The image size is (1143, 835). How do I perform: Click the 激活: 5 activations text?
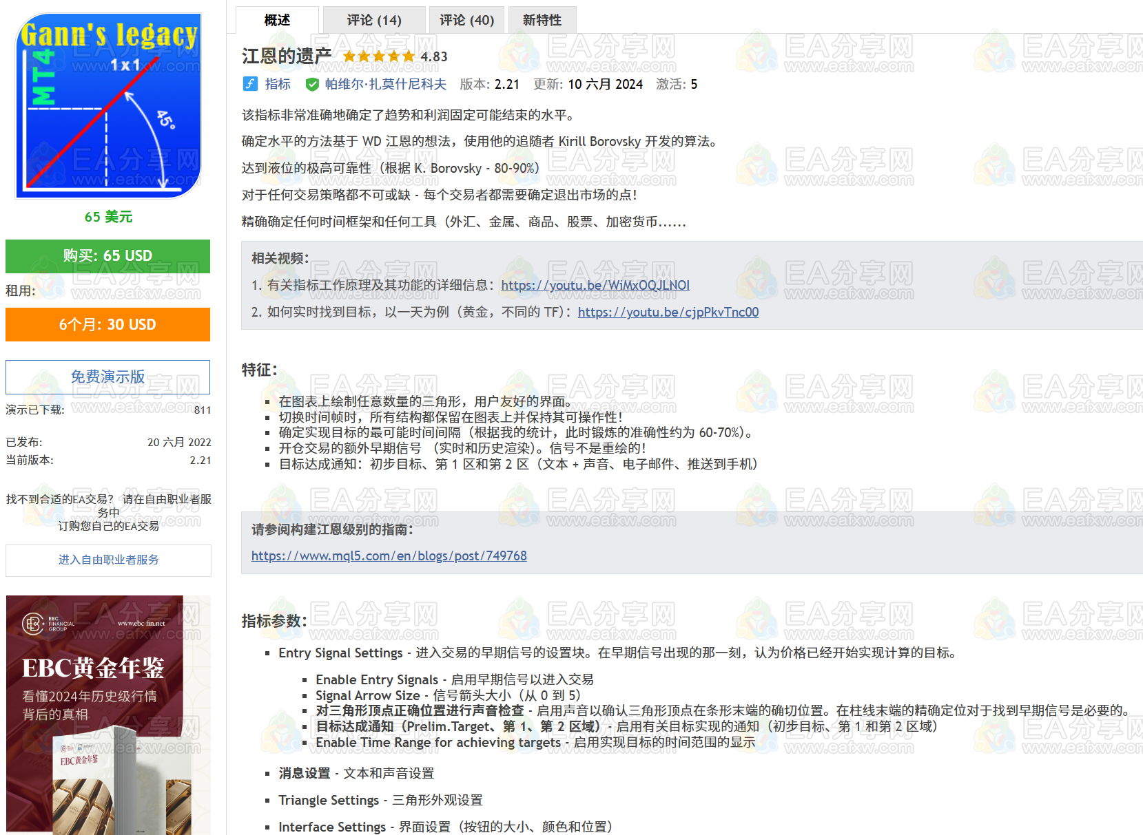677,84
